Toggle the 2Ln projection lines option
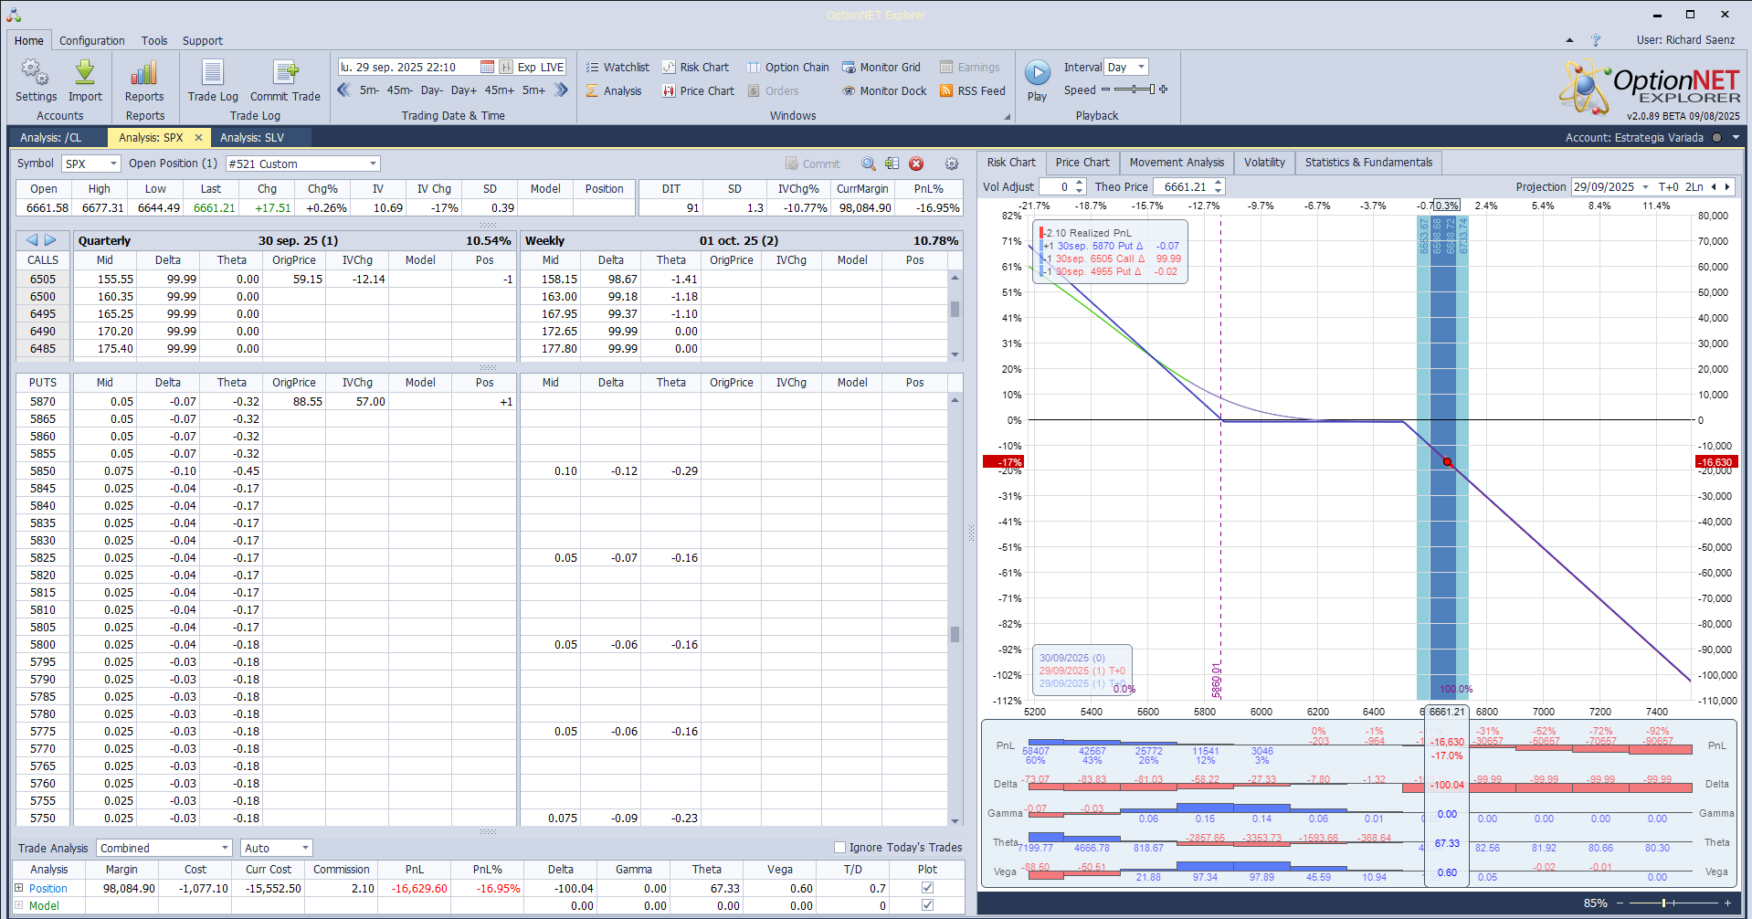The height and width of the screenshot is (919, 1752). pyautogui.click(x=1694, y=187)
